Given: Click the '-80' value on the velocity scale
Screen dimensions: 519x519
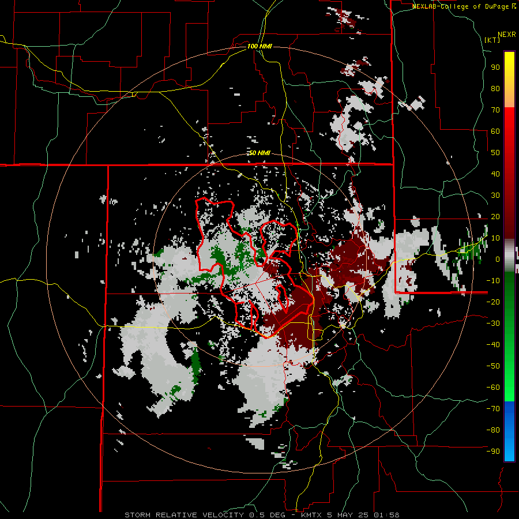Looking at the screenshot, I should pyautogui.click(x=493, y=430).
